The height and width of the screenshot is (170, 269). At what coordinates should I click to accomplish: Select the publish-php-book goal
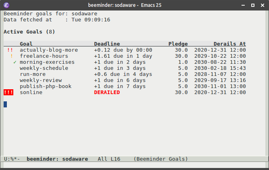46,86
